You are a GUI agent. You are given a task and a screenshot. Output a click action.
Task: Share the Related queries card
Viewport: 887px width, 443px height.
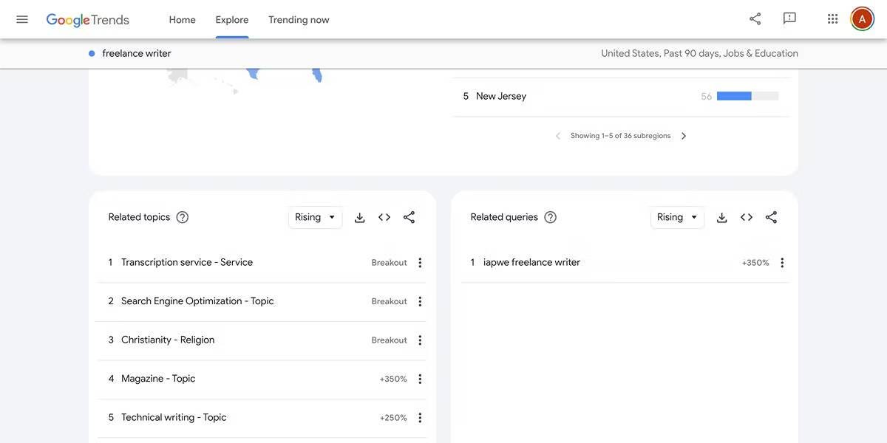click(x=771, y=217)
